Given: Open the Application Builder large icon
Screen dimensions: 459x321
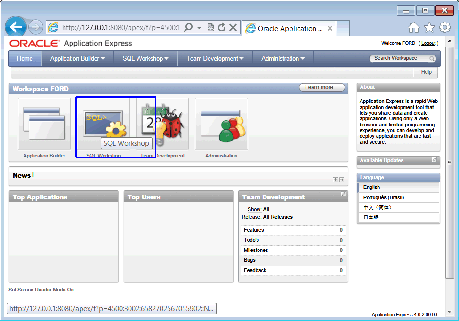Looking at the screenshot, I should tap(44, 124).
